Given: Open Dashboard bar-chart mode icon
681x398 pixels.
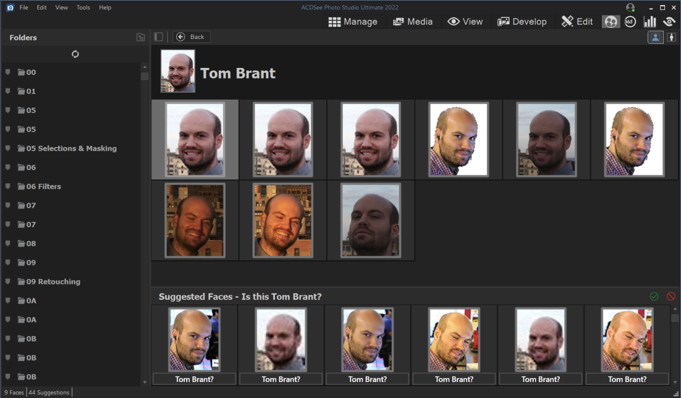Looking at the screenshot, I should tap(650, 22).
